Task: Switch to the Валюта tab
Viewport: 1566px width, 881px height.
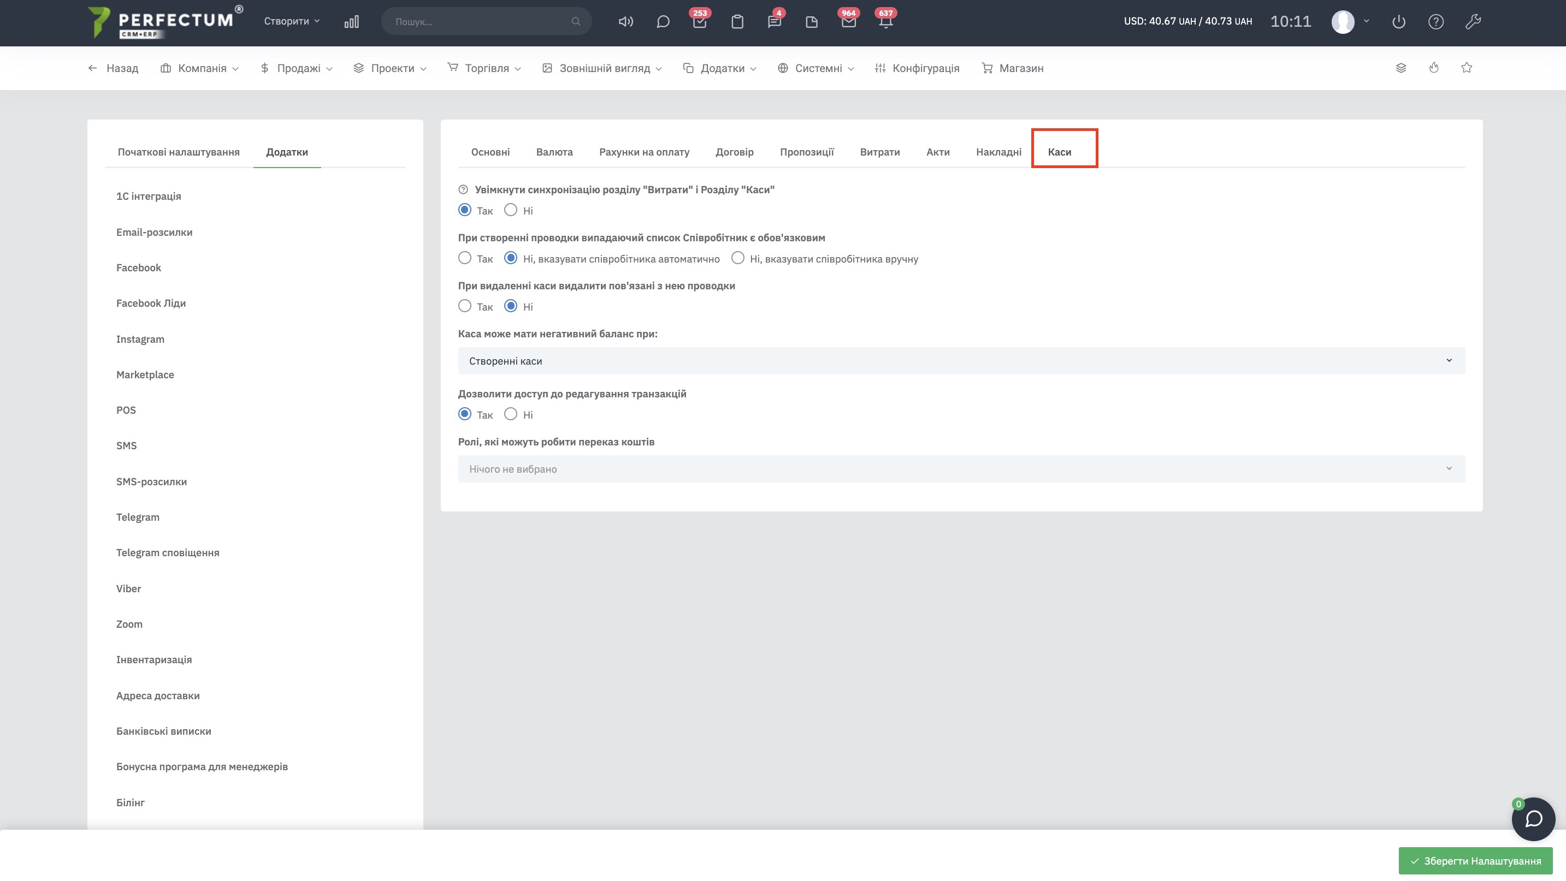Action: pyautogui.click(x=554, y=152)
